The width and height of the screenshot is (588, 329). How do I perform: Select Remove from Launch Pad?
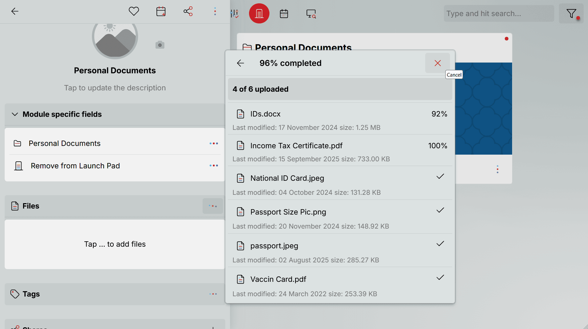tap(75, 165)
